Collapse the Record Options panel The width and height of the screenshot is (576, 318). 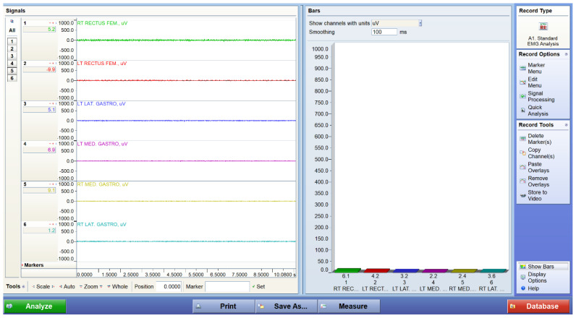click(x=566, y=54)
